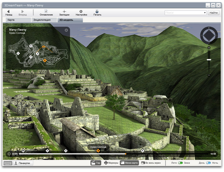Toggle the День/Ночь switch

[x=208, y=163]
